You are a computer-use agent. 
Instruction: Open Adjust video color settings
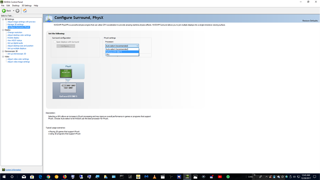18,59
